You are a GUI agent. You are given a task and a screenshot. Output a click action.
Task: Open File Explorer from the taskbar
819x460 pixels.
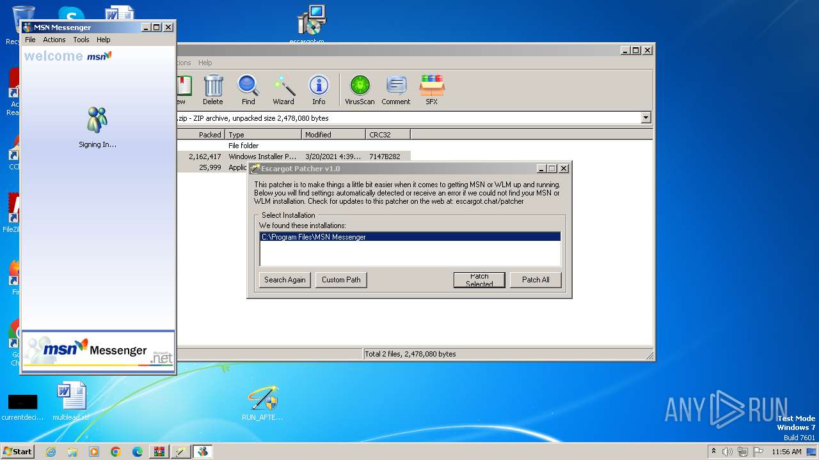pos(72,452)
